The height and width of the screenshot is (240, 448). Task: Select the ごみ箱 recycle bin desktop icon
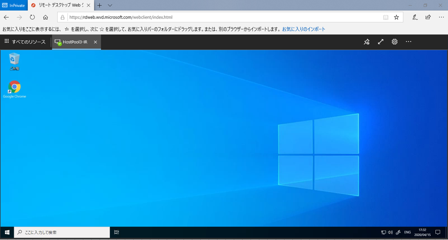pos(14,61)
